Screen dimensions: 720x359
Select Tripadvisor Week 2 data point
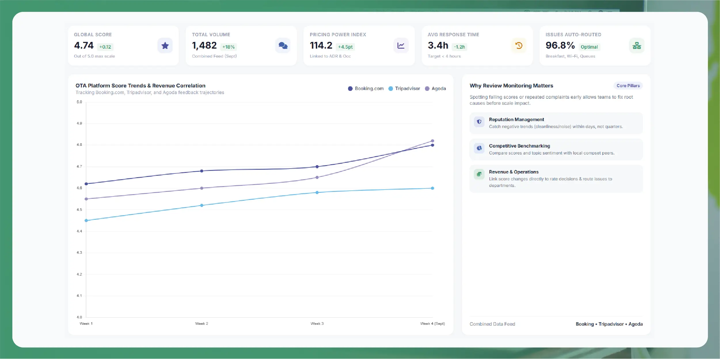tap(202, 205)
